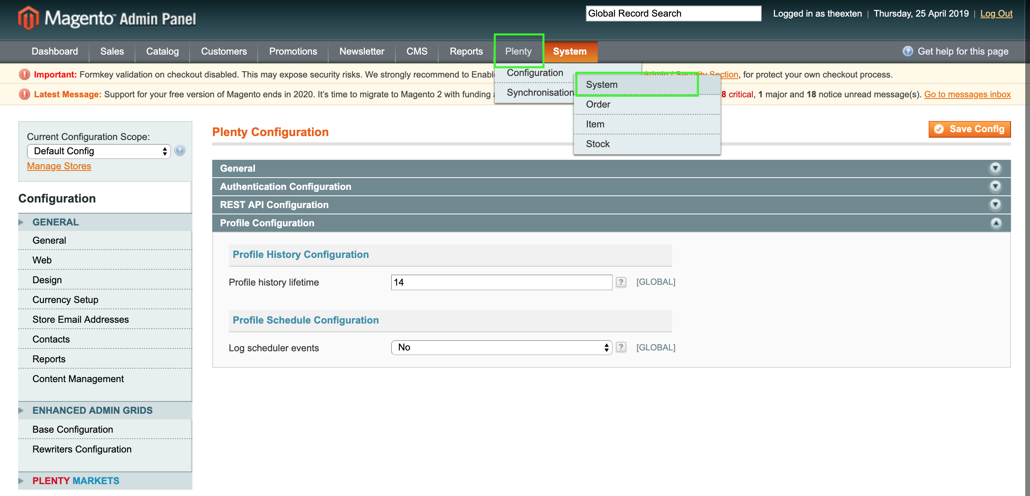Image resolution: width=1030 pixels, height=496 pixels.
Task: Toggle the ENHANCED ADMIN GRIDS sidebar group
Action: (105, 411)
